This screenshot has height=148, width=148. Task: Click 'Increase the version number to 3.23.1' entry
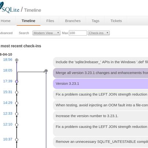pyautogui.click(x=101, y=116)
